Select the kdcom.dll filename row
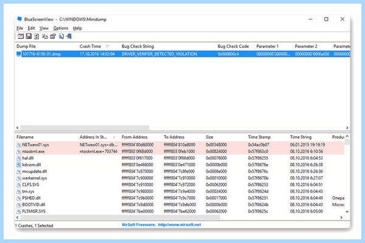 (x=179, y=165)
